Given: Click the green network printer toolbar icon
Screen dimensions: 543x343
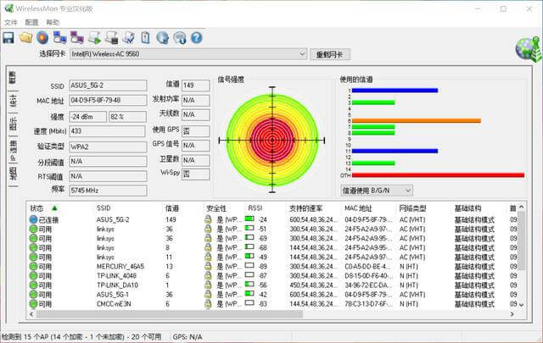Looking at the screenshot, I should pyautogui.click(x=94, y=37).
